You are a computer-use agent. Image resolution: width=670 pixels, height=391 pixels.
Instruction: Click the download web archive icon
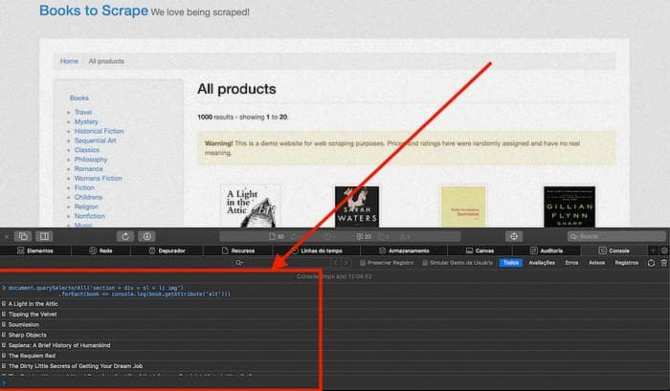146,236
